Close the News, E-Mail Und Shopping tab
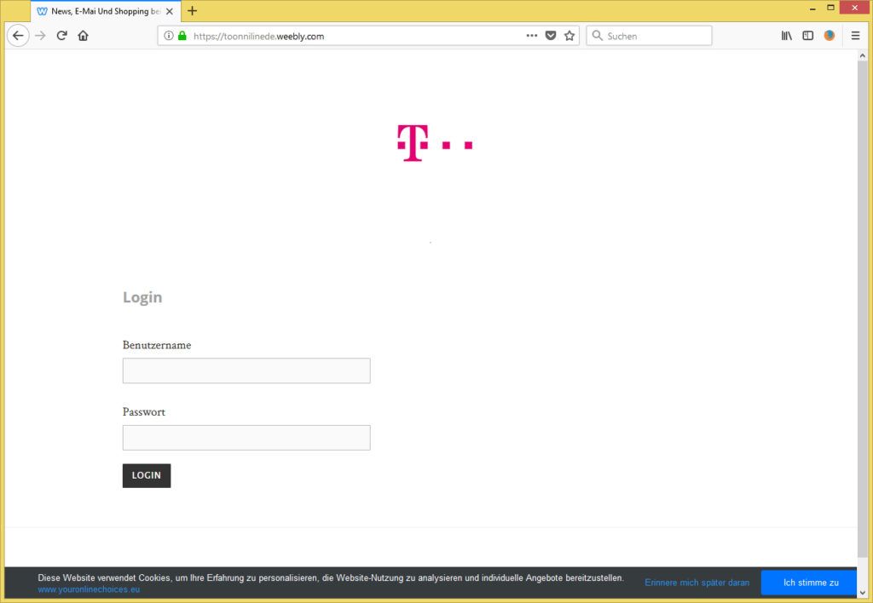The image size is (873, 603). click(170, 11)
